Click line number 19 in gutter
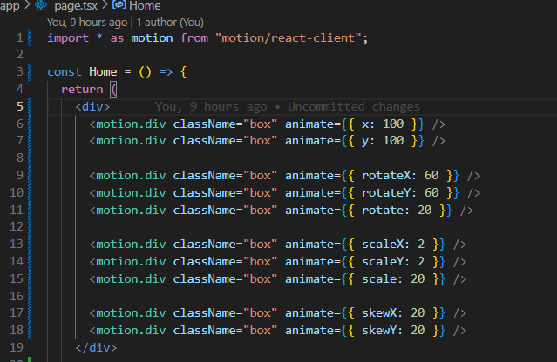 [x=17, y=347]
